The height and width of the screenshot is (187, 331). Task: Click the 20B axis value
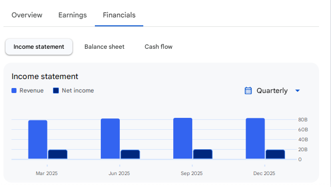point(303,150)
